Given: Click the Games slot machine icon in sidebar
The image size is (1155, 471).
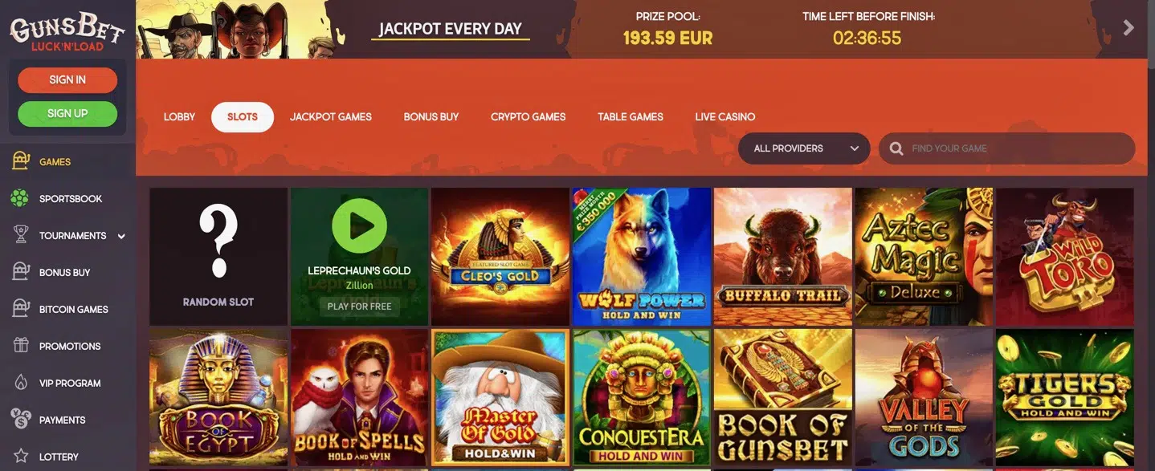Looking at the screenshot, I should click(x=21, y=161).
